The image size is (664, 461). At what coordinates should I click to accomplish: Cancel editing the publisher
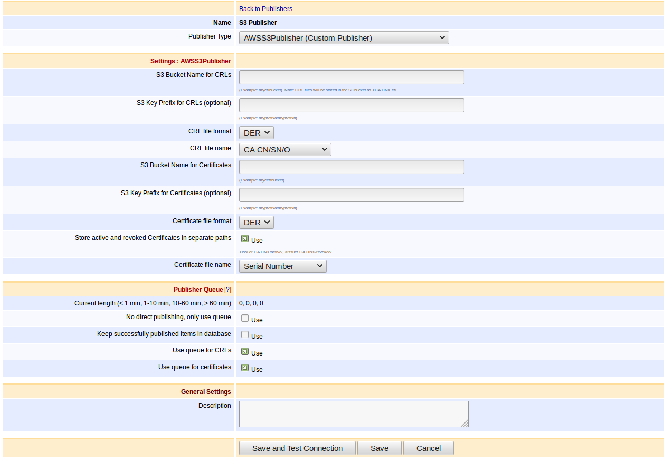coord(428,448)
